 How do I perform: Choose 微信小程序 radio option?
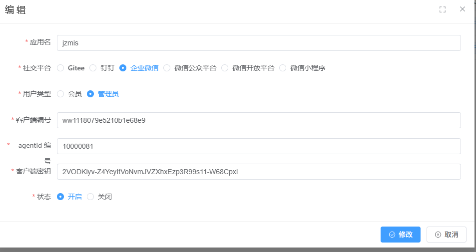pyautogui.click(x=283, y=68)
